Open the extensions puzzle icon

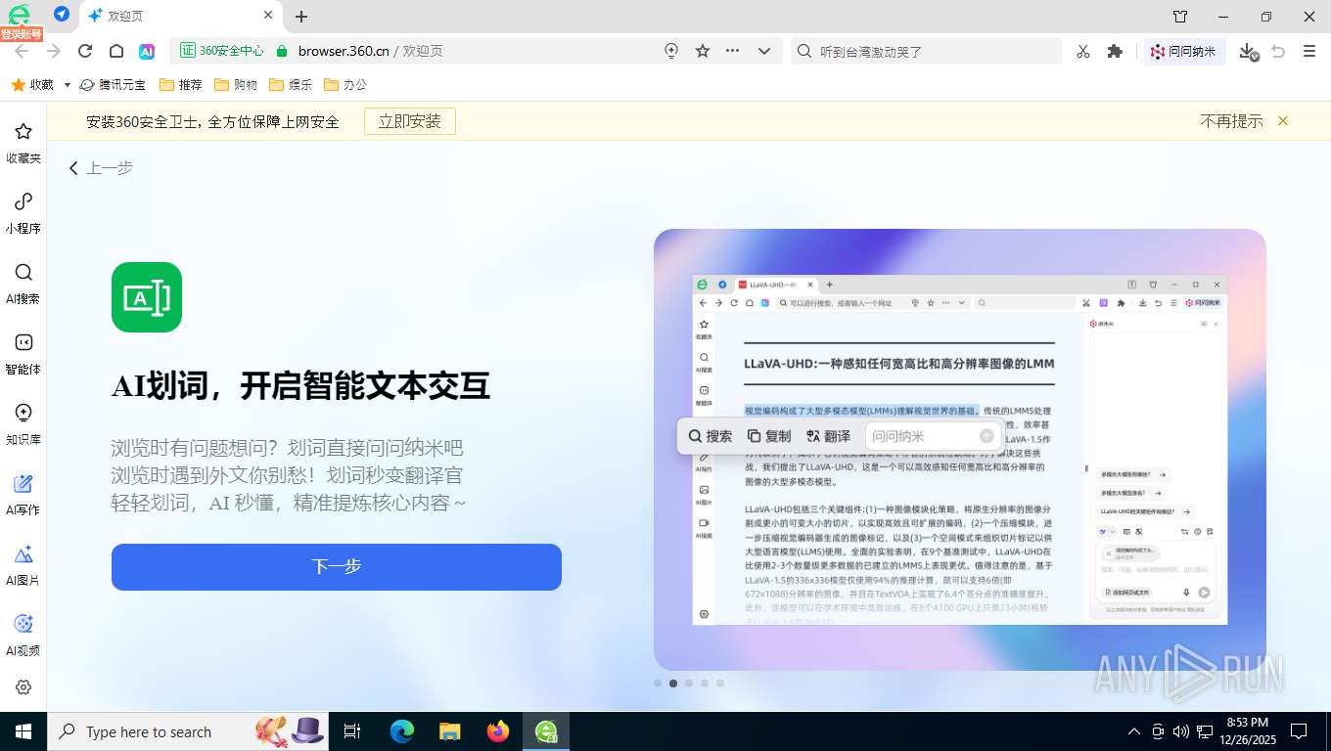[x=1115, y=51]
